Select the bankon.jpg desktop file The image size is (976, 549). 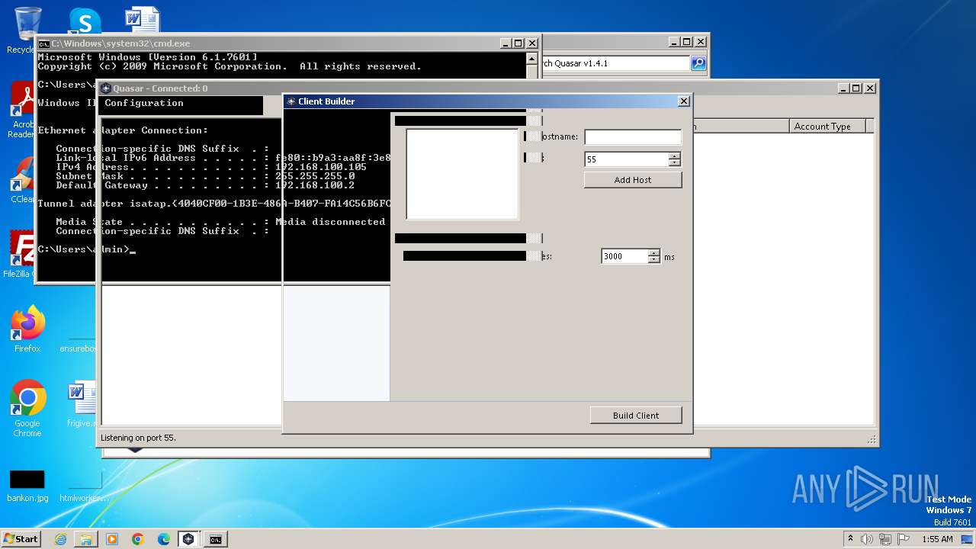coord(27,486)
